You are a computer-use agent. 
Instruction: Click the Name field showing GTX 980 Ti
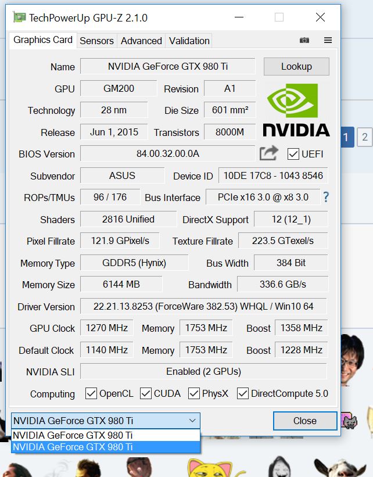tap(167, 66)
